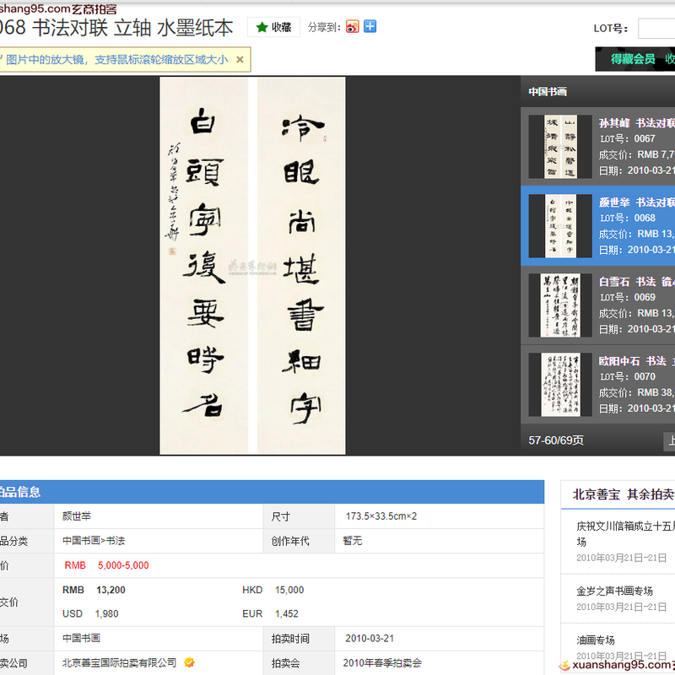
Task: Select thumbnail of LOT 0070 欧阳中石
Action: tap(560, 385)
